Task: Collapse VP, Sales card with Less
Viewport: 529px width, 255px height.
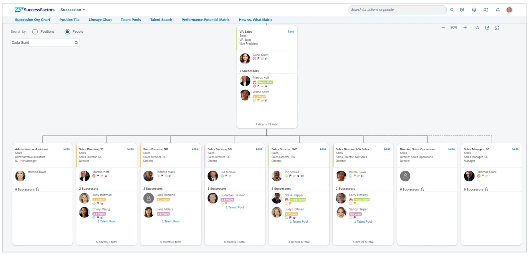Action: 291,31
